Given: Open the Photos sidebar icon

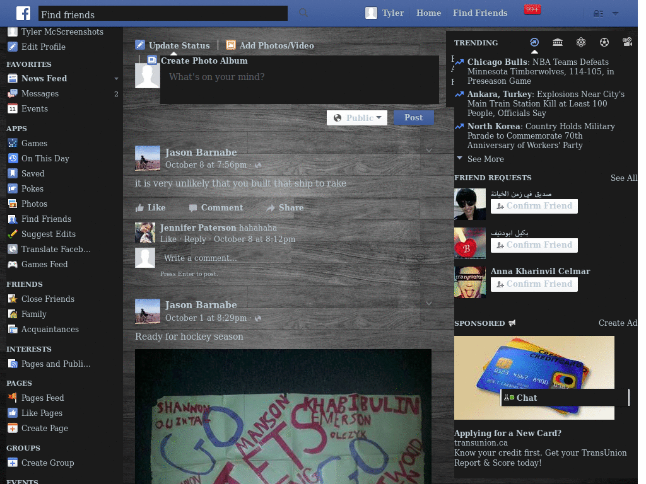Looking at the screenshot, I should point(13,204).
